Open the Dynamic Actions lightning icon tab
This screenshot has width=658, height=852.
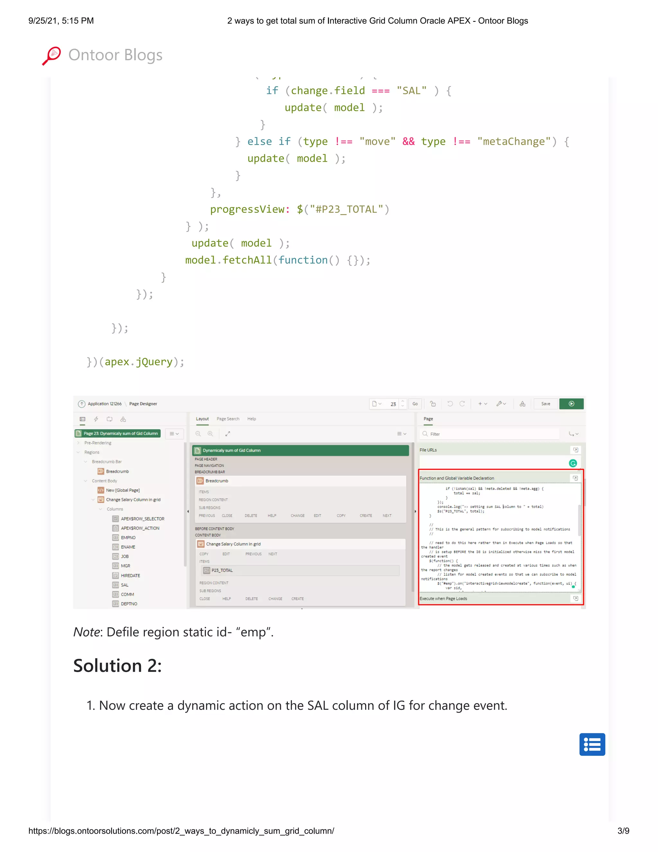tap(96, 419)
